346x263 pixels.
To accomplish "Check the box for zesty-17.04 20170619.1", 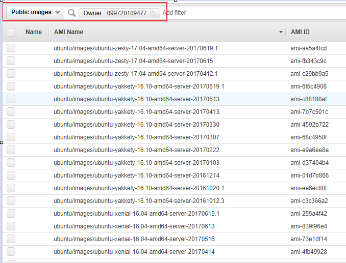I will pos(11,48).
